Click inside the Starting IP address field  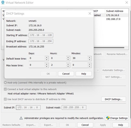point(41,35)
